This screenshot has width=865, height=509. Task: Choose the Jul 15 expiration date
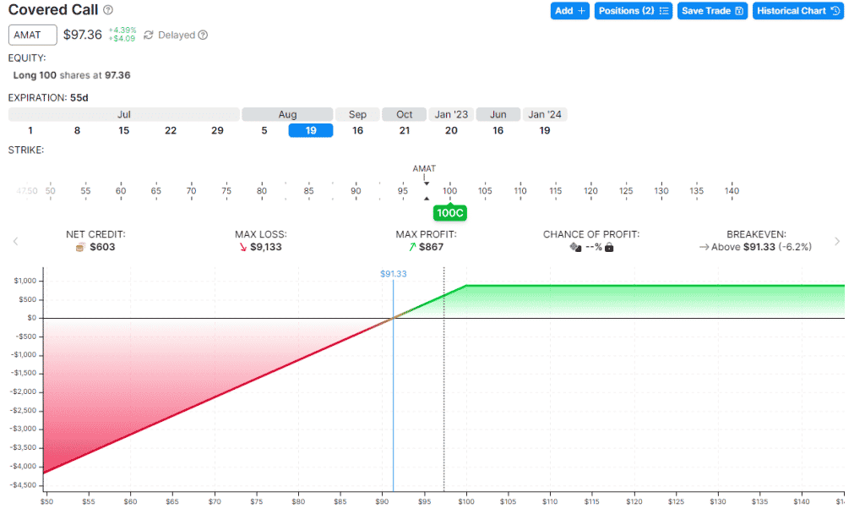point(124,130)
